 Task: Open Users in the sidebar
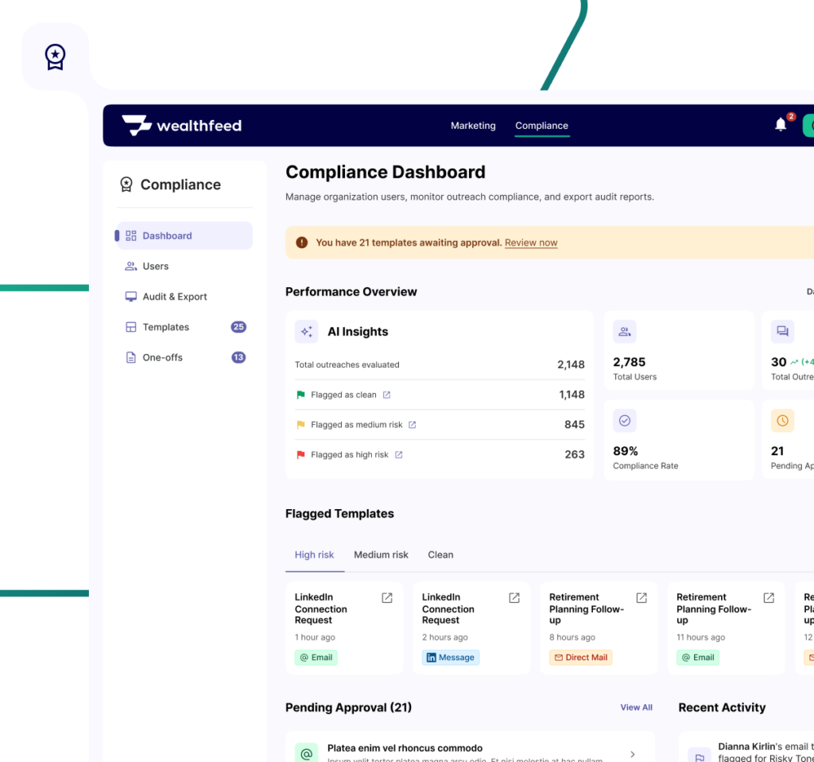(156, 266)
